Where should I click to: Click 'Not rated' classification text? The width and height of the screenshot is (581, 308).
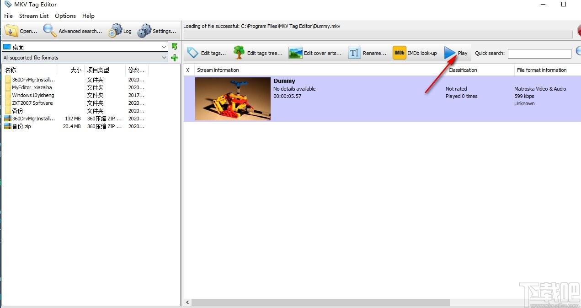tap(456, 89)
